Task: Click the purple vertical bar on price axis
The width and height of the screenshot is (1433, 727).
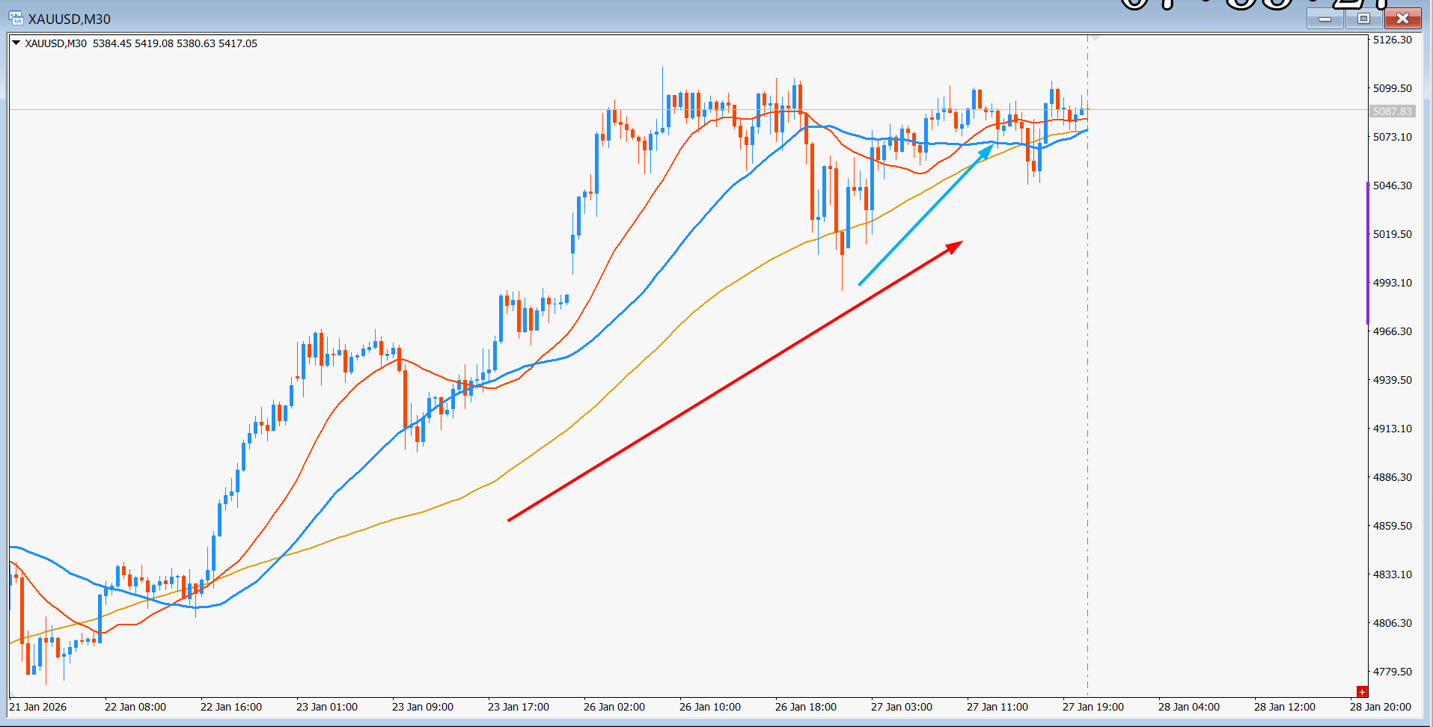Action: pos(1367,253)
